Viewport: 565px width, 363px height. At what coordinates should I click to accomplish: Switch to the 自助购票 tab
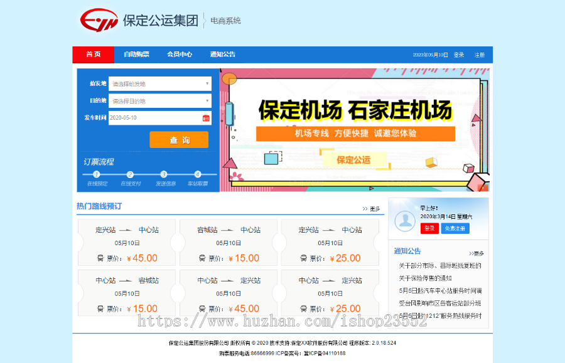[137, 54]
